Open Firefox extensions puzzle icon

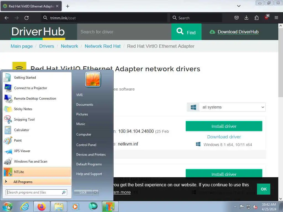[x=256, y=18]
